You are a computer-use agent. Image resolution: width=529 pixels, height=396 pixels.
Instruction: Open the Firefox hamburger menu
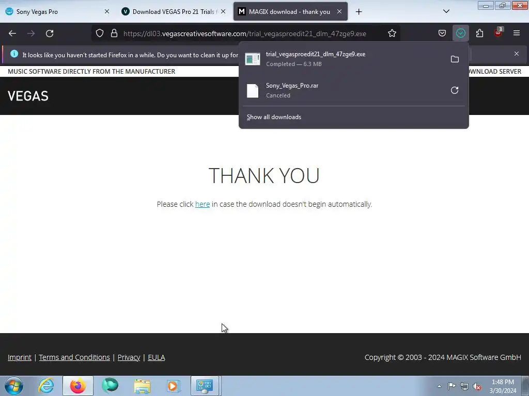(x=516, y=34)
